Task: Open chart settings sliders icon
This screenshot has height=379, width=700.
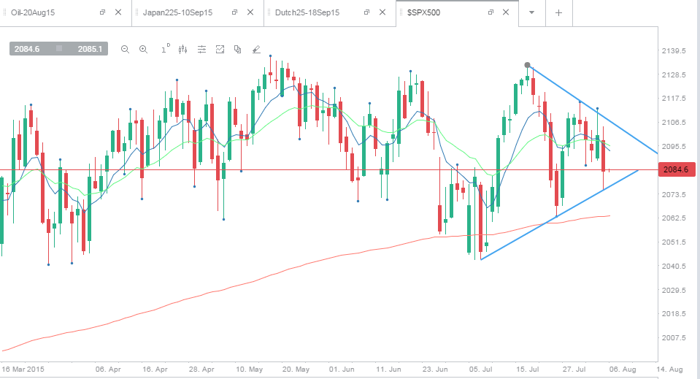Action: point(201,50)
